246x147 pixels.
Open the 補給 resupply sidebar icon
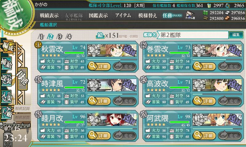coord(6,63)
